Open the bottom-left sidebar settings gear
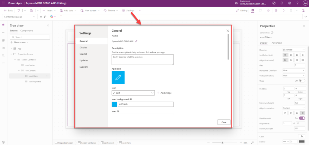The width and height of the screenshot is (309, 145). (x=3, y=142)
